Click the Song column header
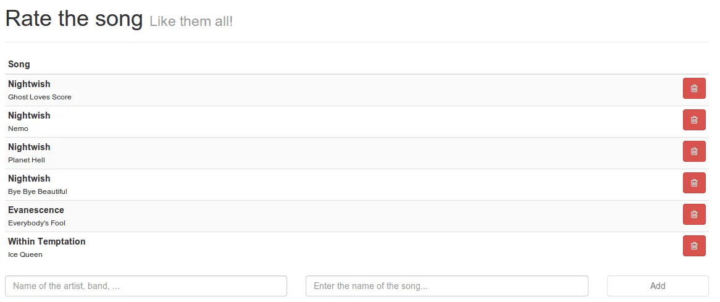720x302 pixels. [x=19, y=64]
